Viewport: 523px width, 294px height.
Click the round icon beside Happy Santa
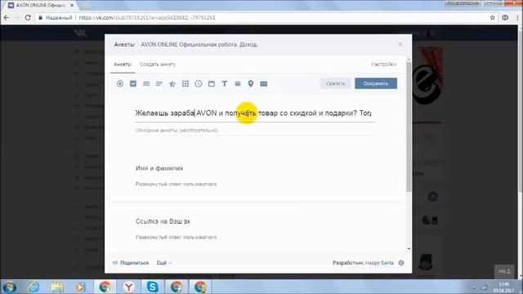click(x=401, y=263)
